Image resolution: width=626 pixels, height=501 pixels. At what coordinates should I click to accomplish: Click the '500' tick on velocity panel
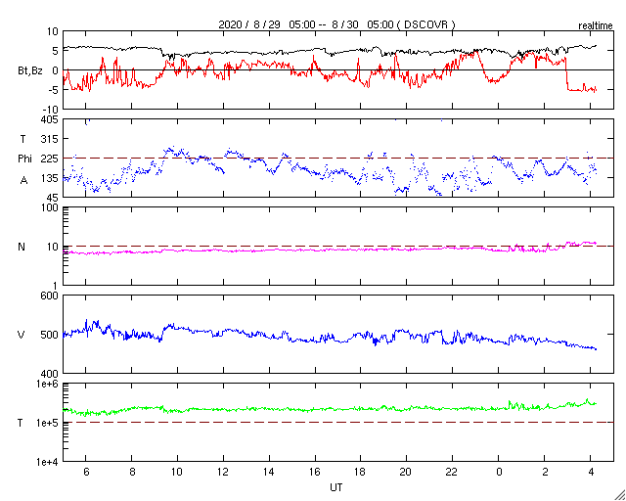click(50, 335)
